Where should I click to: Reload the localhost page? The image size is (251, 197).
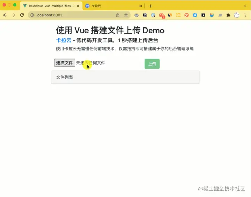click(22, 15)
